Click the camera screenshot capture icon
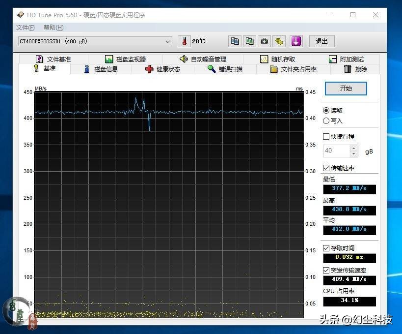 click(264, 41)
